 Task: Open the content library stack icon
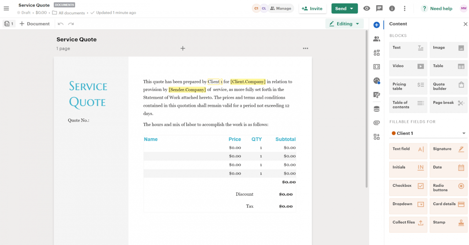[376, 108]
